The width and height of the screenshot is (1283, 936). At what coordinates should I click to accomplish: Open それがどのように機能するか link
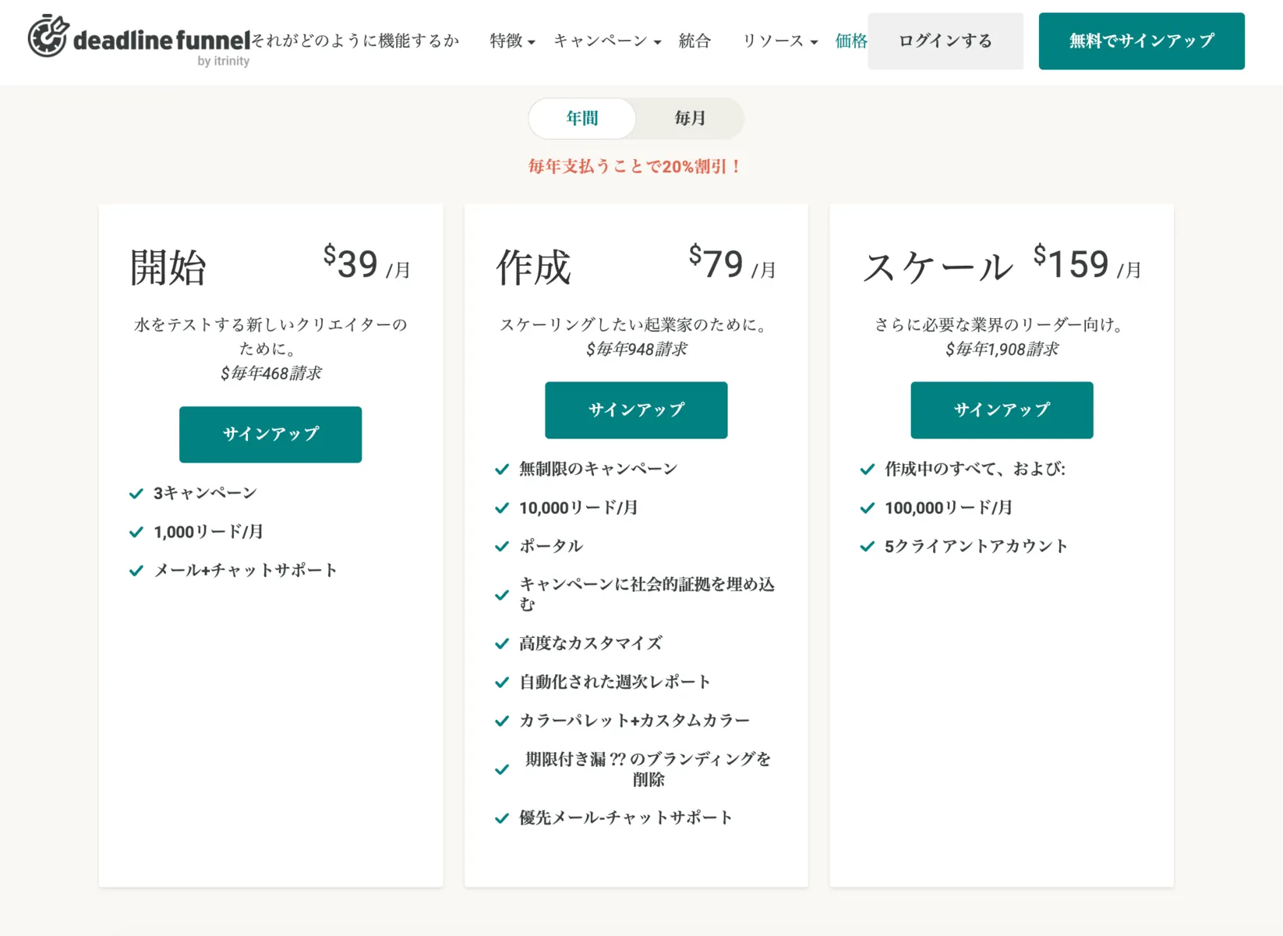tap(355, 41)
